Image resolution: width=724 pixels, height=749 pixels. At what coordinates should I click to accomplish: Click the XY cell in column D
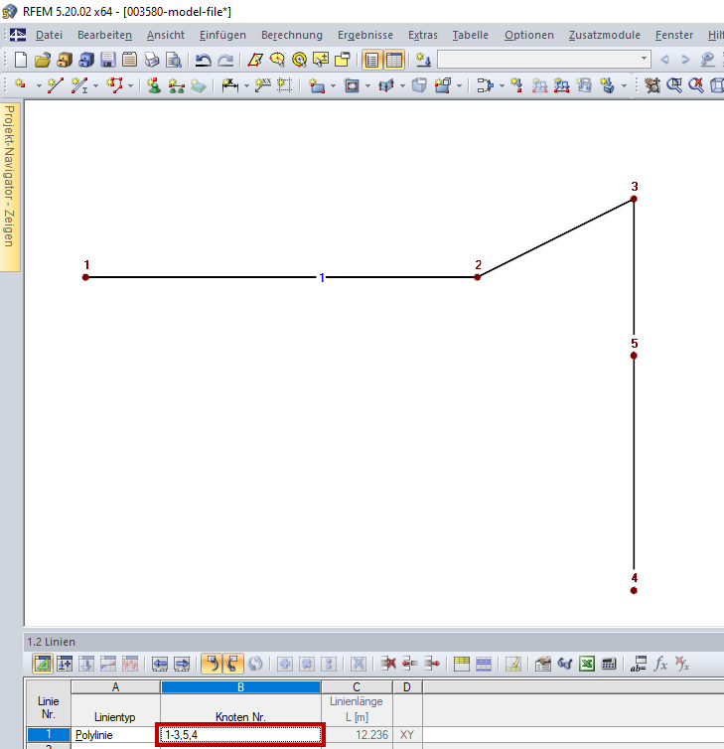point(407,735)
